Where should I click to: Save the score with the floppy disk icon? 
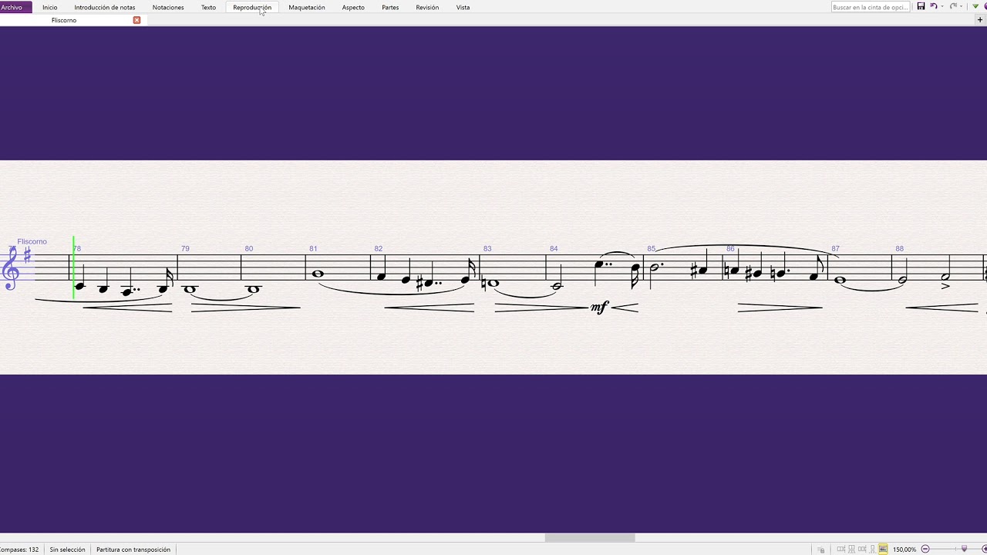921,6
